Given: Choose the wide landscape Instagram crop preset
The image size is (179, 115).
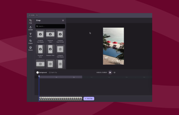Looking at the screenshot, I should [40, 64].
